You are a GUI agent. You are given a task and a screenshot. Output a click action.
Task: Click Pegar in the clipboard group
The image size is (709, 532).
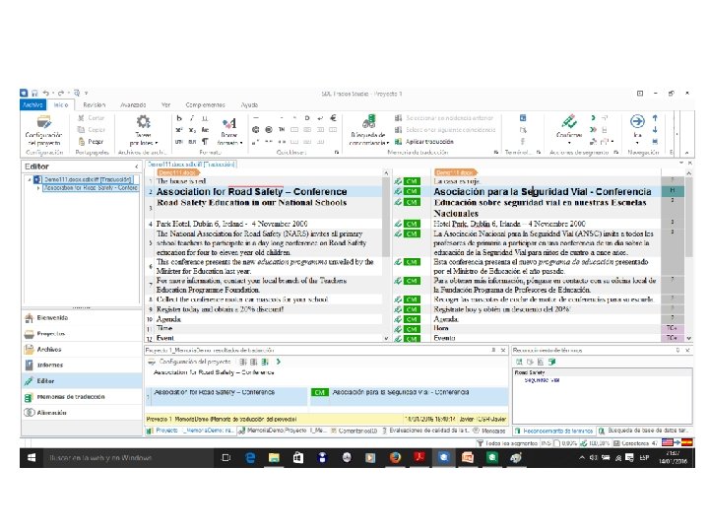(x=91, y=142)
